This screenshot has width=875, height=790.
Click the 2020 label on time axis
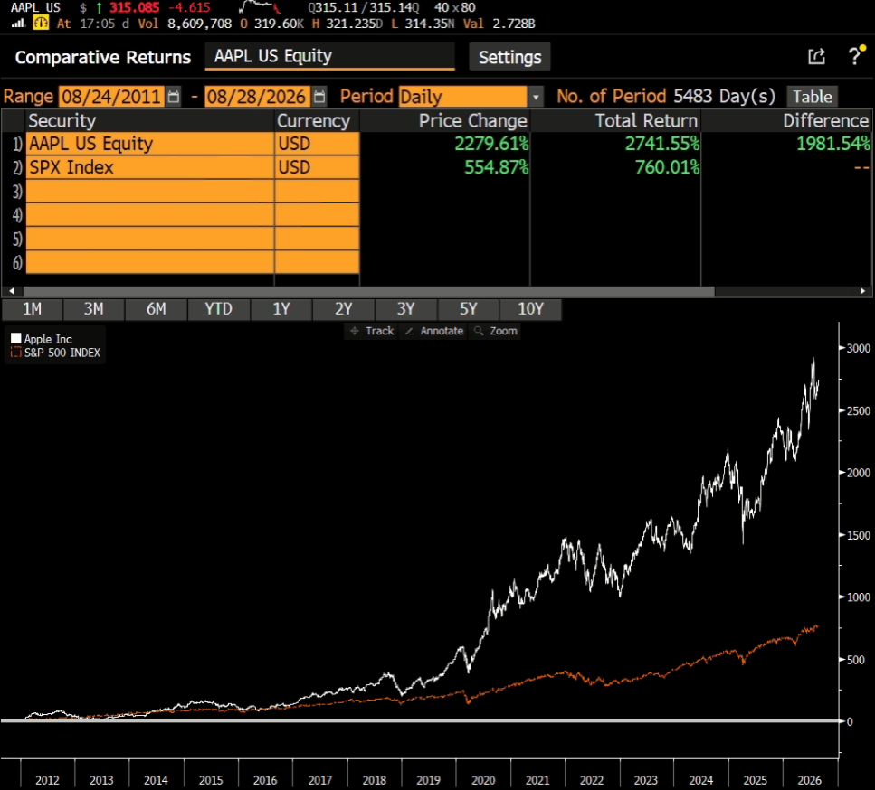click(x=482, y=780)
